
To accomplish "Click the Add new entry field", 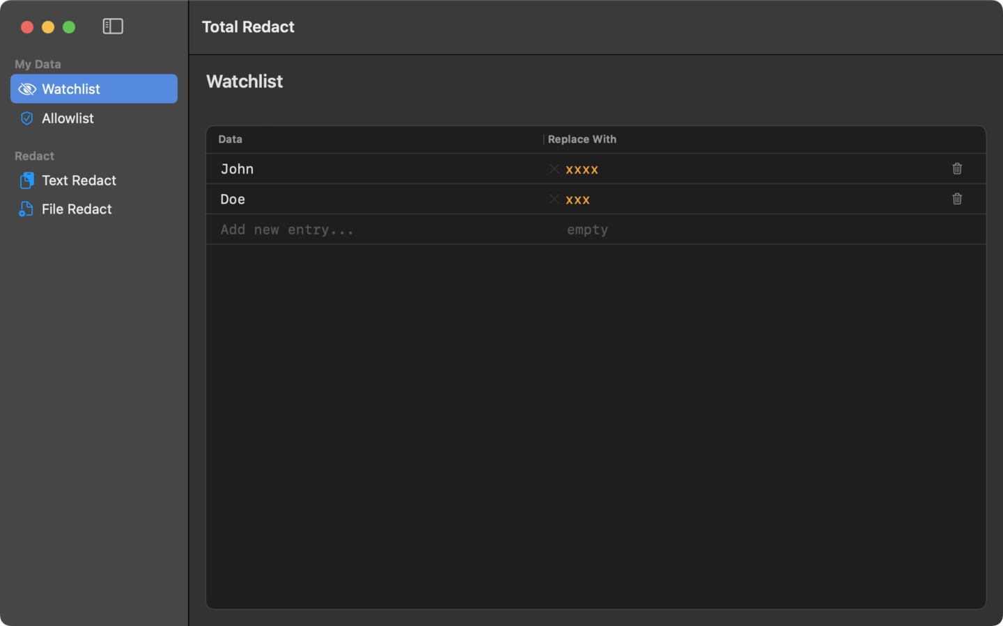I will pos(287,230).
